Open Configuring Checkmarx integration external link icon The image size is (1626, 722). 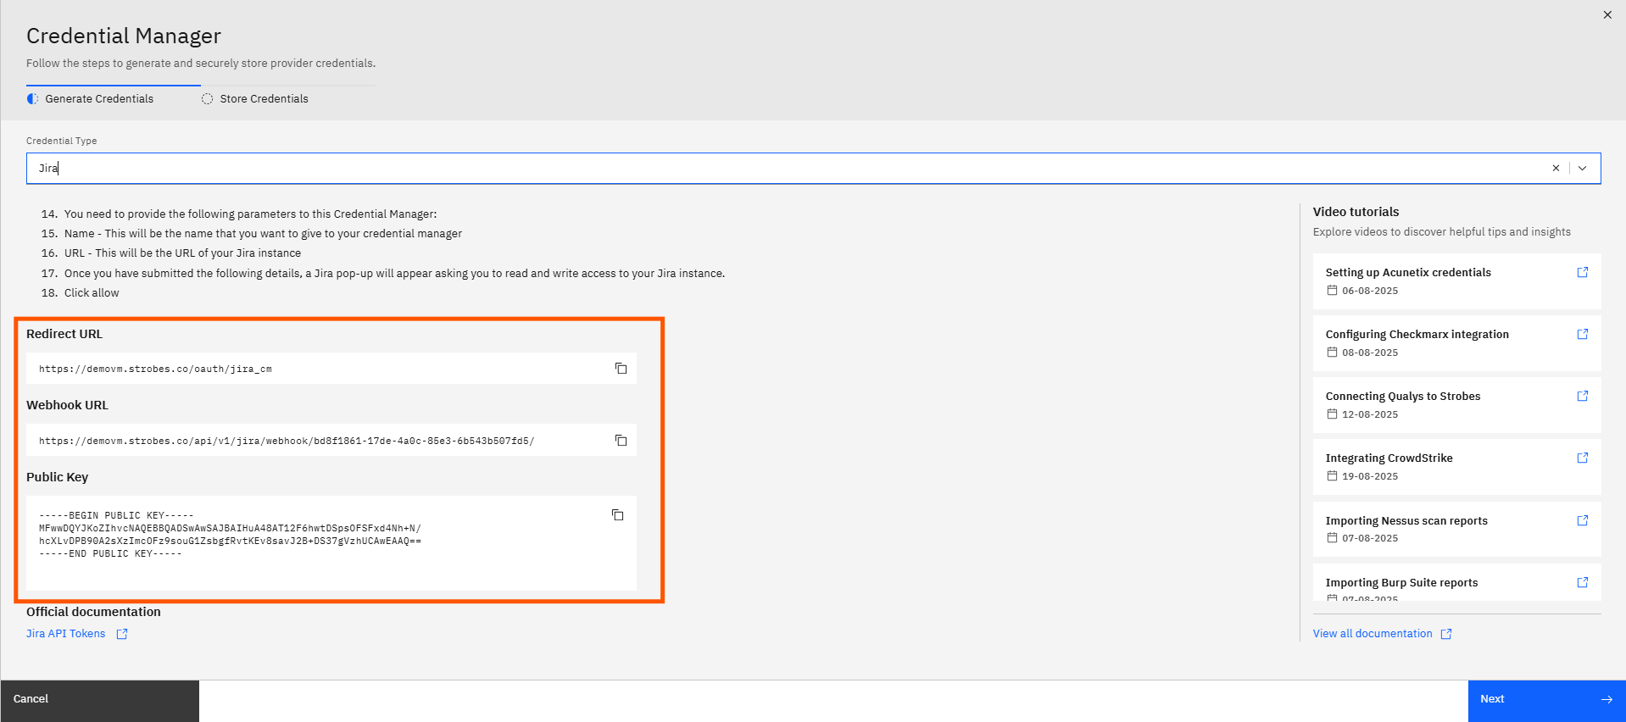(x=1582, y=334)
